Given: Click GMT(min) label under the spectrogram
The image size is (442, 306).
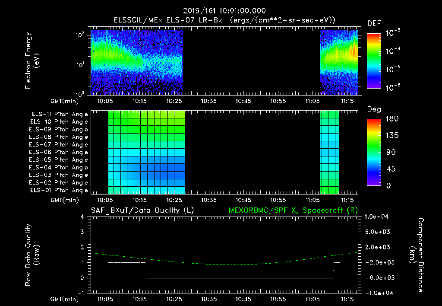Looking at the screenshot, I should tap(65, 101).
